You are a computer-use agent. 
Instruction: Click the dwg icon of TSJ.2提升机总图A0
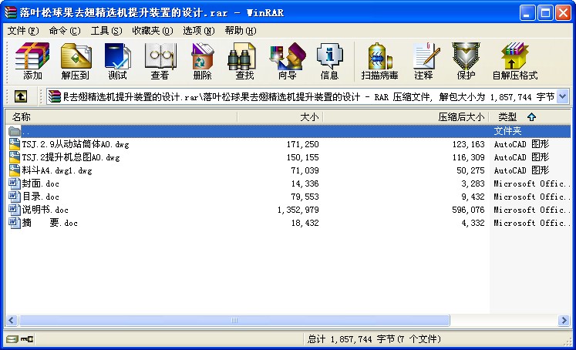pos(15,157)
